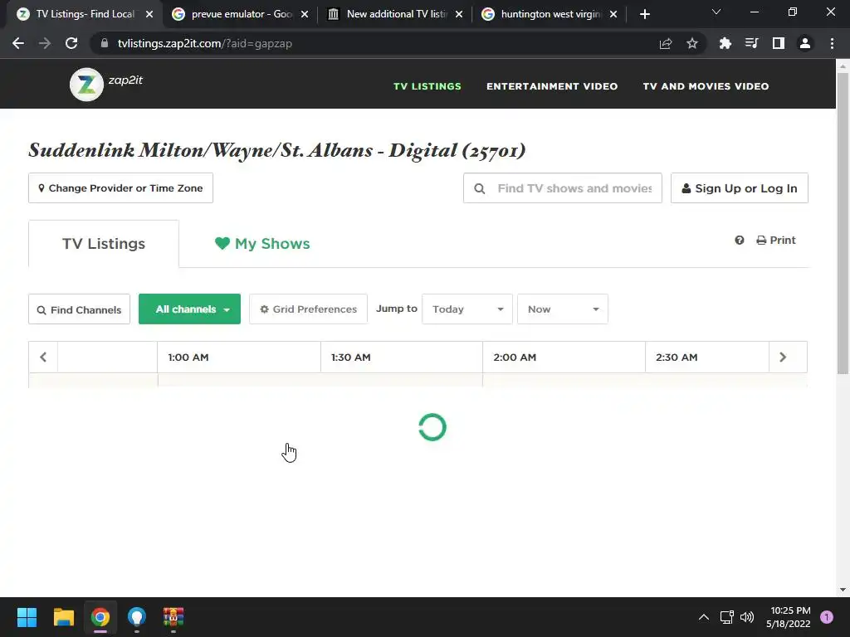The image size is (850, 637).
Task: Open network status tray icon
Action: (x=726, y=617)
